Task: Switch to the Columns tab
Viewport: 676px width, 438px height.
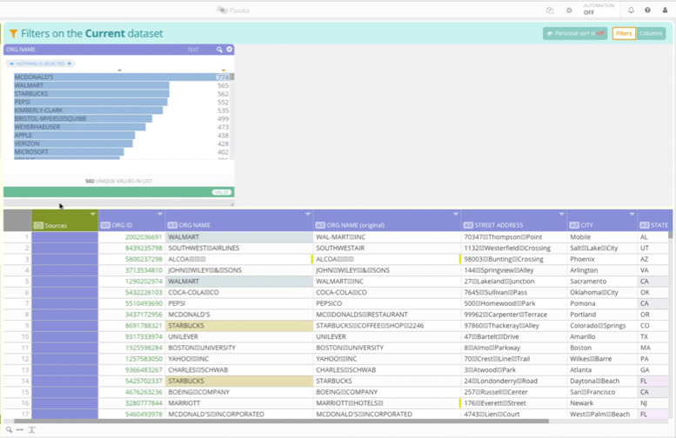Action: pos(651,33)
